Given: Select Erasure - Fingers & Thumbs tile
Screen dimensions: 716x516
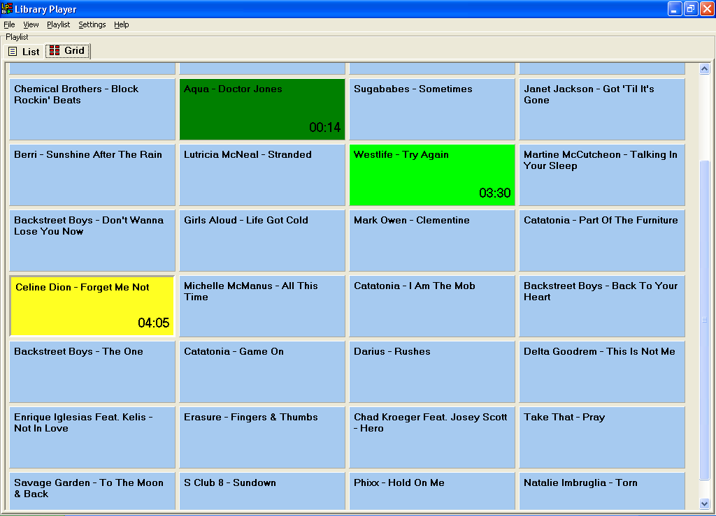Looking at the screenshot, I should pyautogui.click(x=262, y=438).
